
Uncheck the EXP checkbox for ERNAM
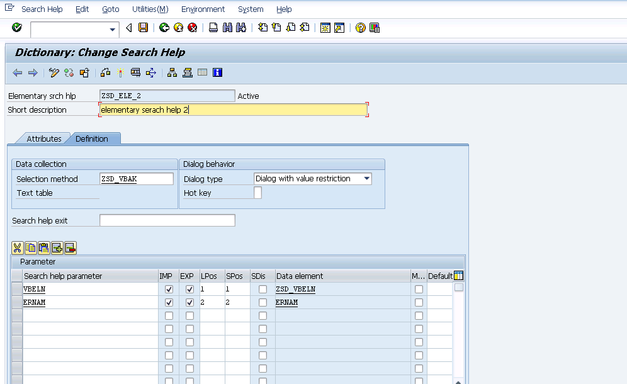tap(189, 302)
